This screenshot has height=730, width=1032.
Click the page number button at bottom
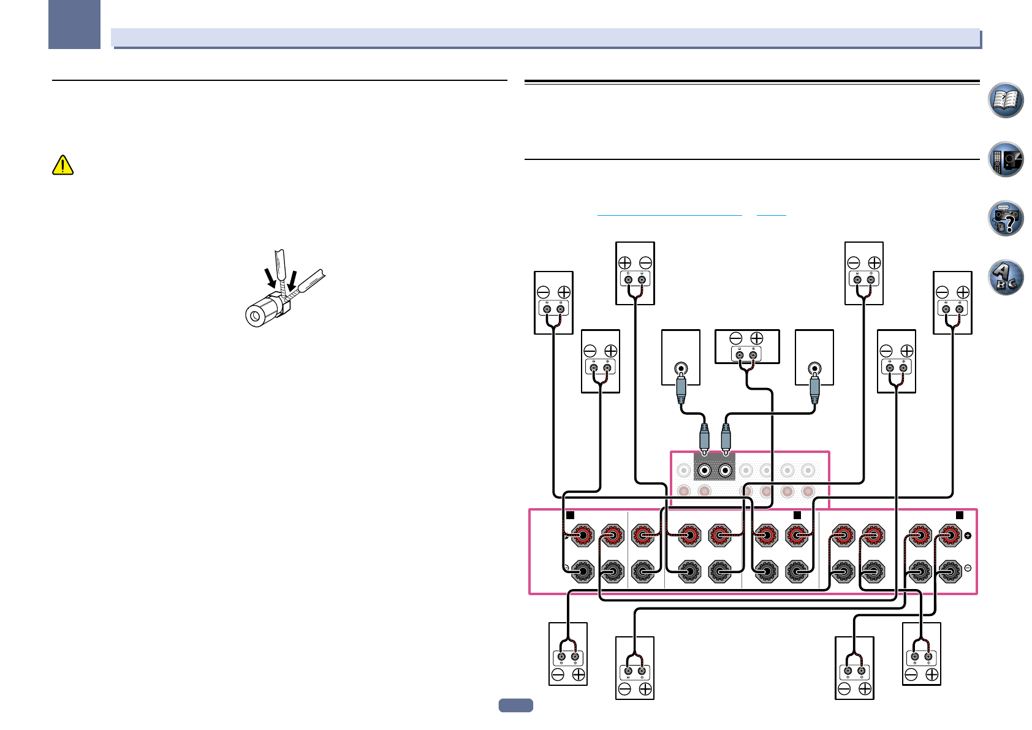(x=515, y=705)
